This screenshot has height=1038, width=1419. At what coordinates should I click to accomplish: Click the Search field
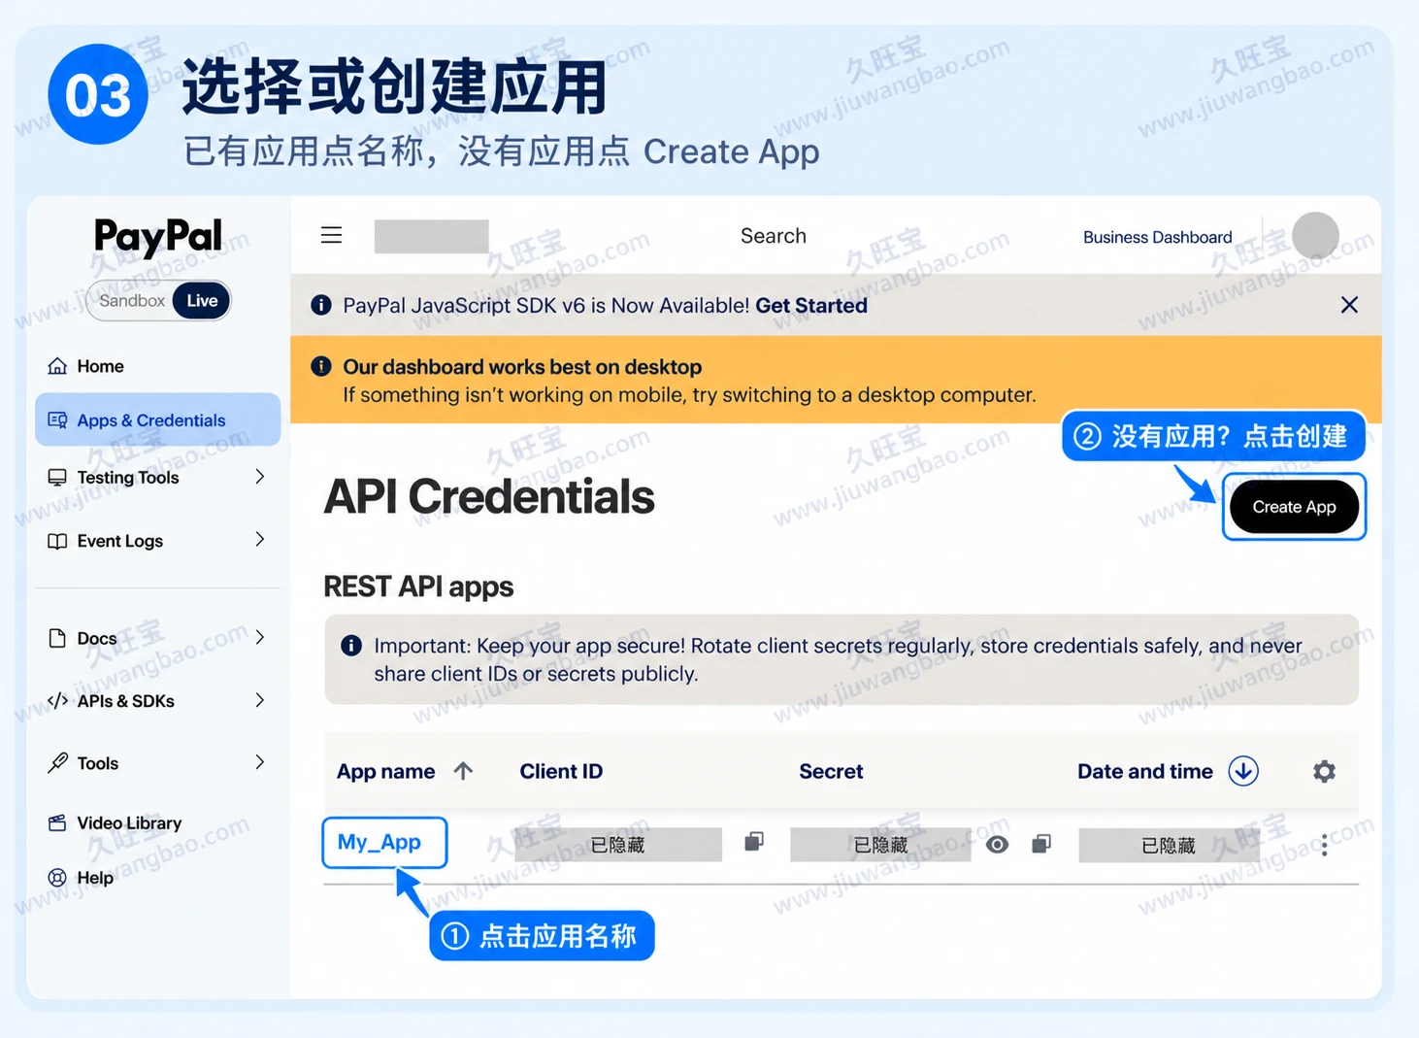[774, 236]
